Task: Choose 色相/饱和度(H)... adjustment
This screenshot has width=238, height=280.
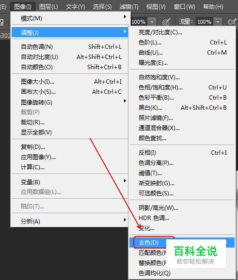Action: point(182,88)
